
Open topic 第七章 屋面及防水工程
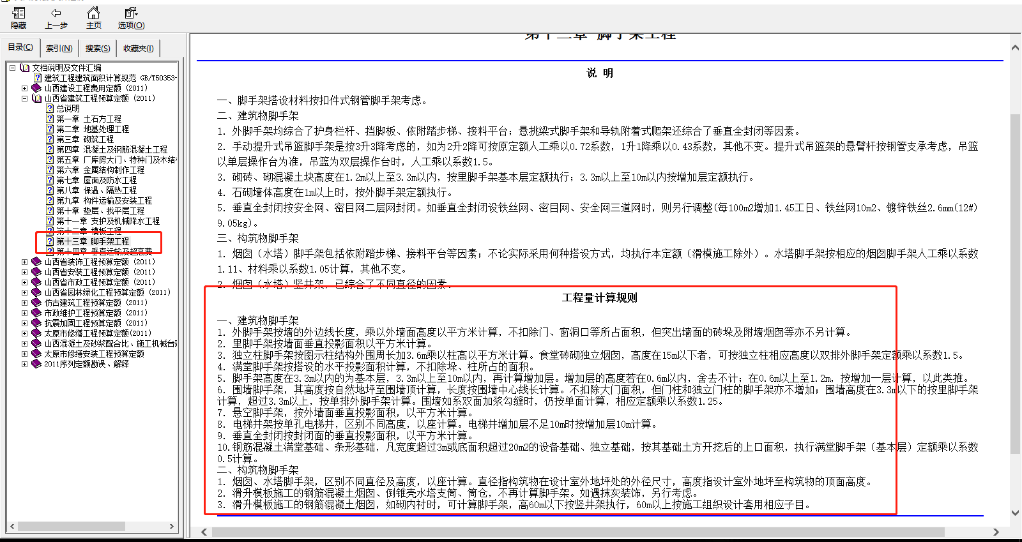click(x=96, y=180)
